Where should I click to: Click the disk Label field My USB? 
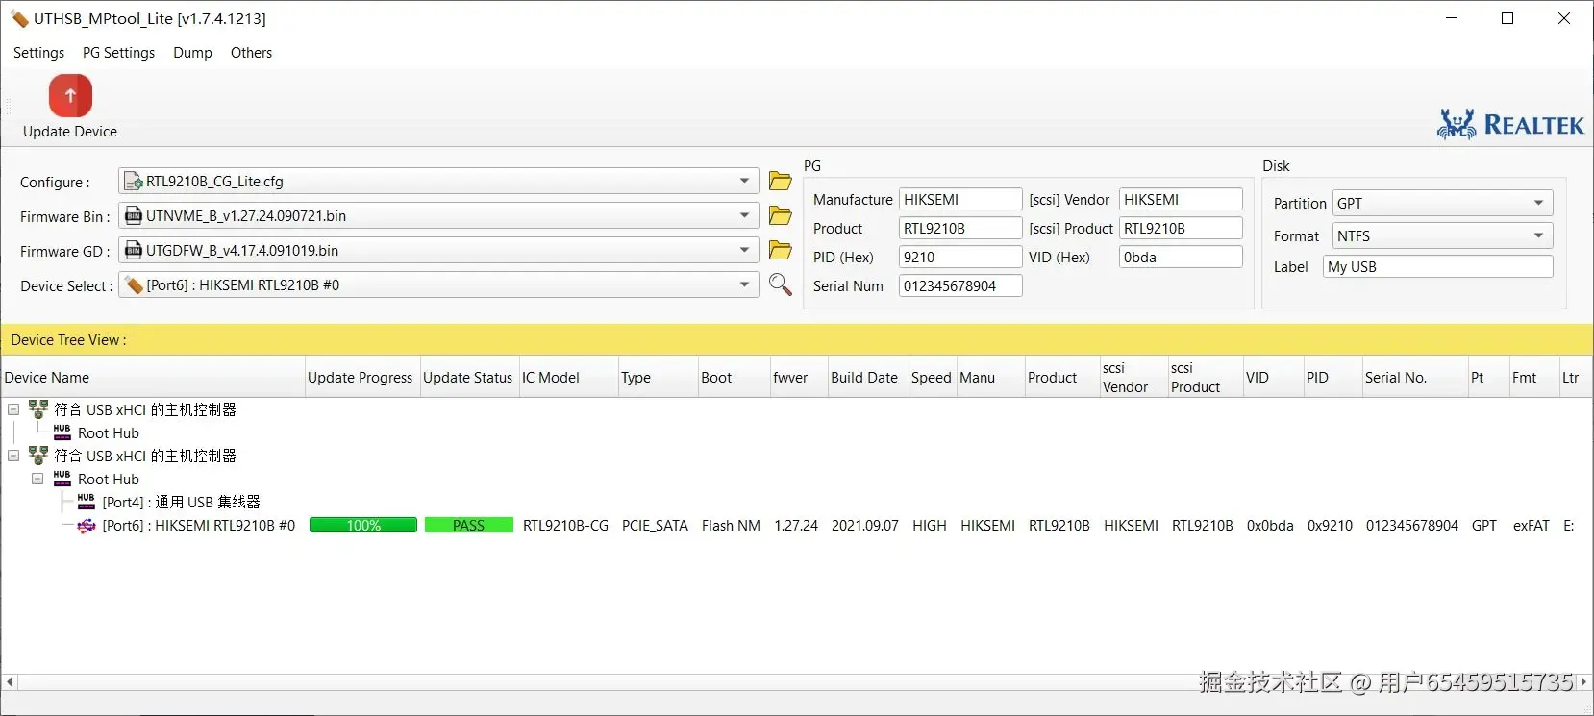click(x=1437, y=266)
